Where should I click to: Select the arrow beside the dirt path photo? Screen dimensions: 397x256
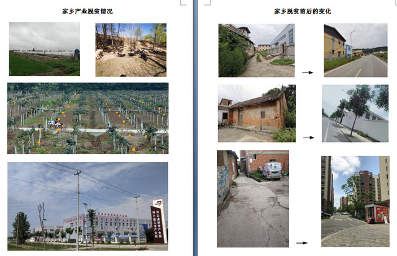click(308, 73)
